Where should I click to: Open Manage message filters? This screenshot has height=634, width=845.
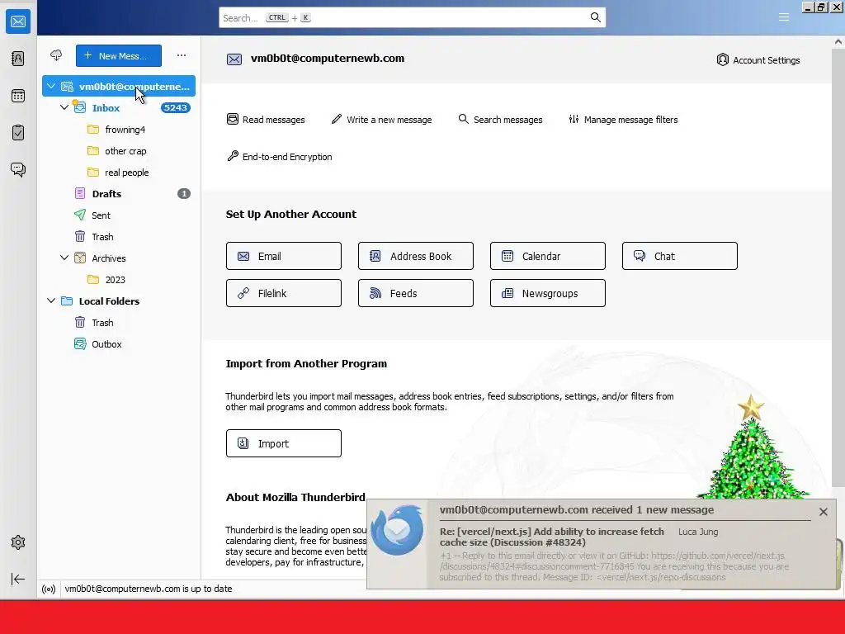point(623,119)
